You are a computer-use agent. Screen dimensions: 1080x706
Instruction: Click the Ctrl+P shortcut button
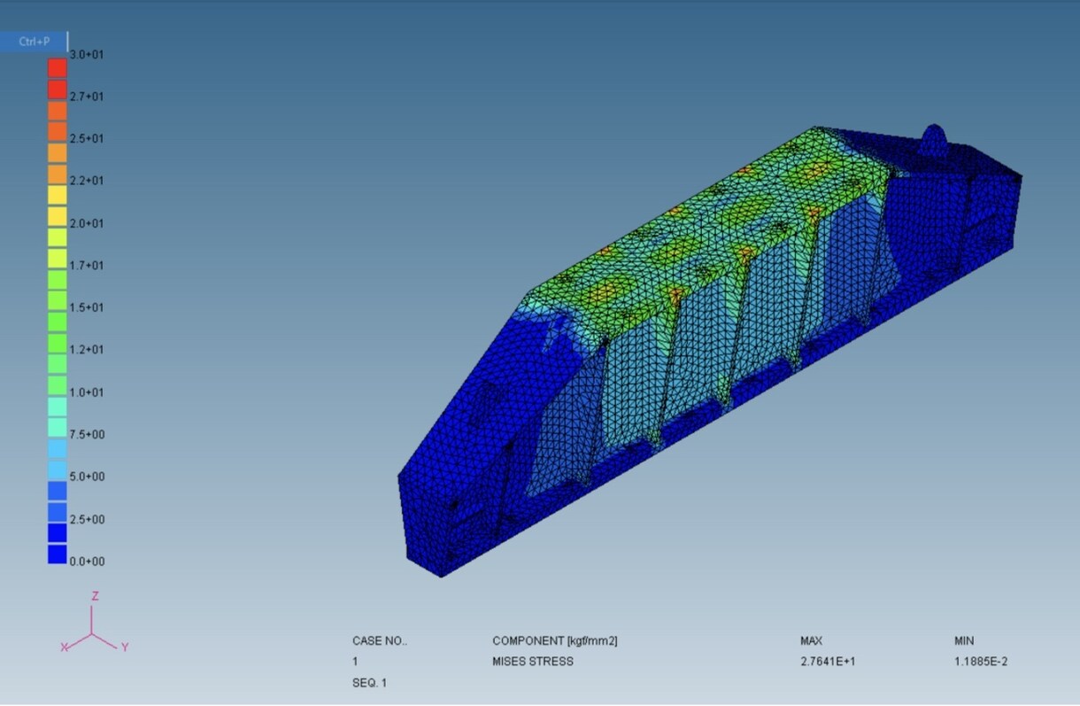(34, 42)
